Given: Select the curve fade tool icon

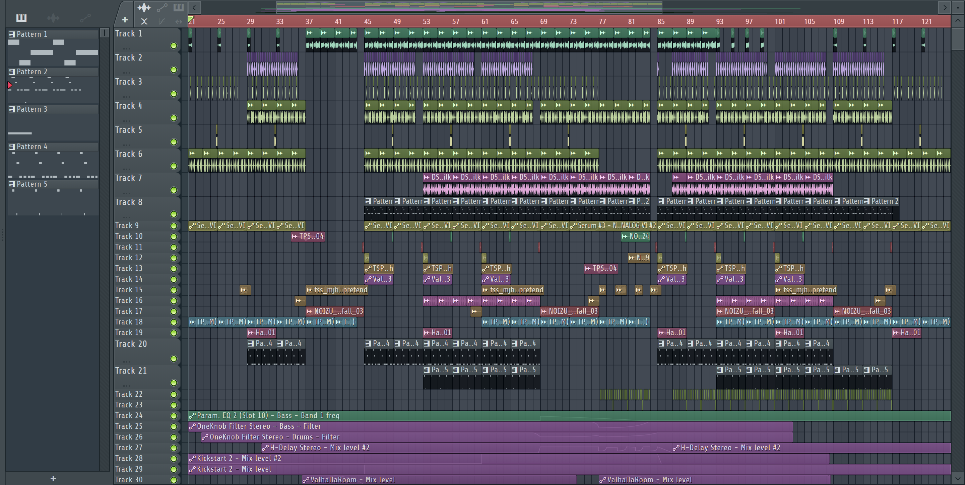Looking at the screenshot, I should pyautogui.click(x=162, y=22).
